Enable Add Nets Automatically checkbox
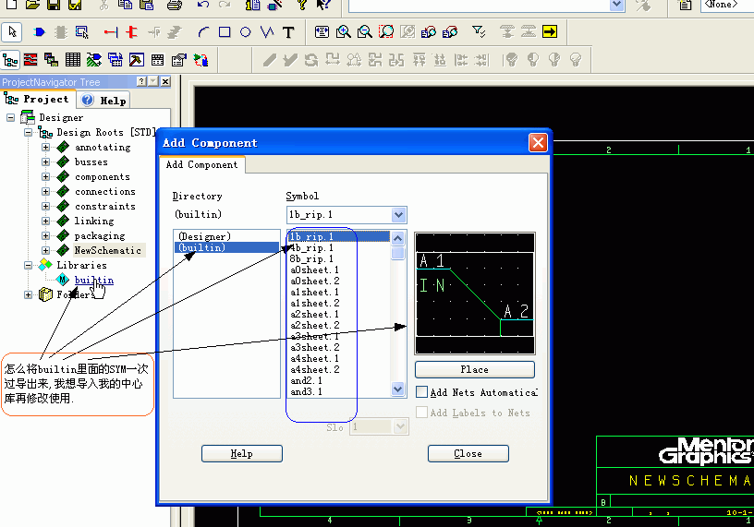Viewport: 754px width, 527px height. 422,392
